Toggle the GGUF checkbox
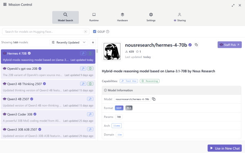245x153 pixels. pyautogui.click(x=95, y=31)
